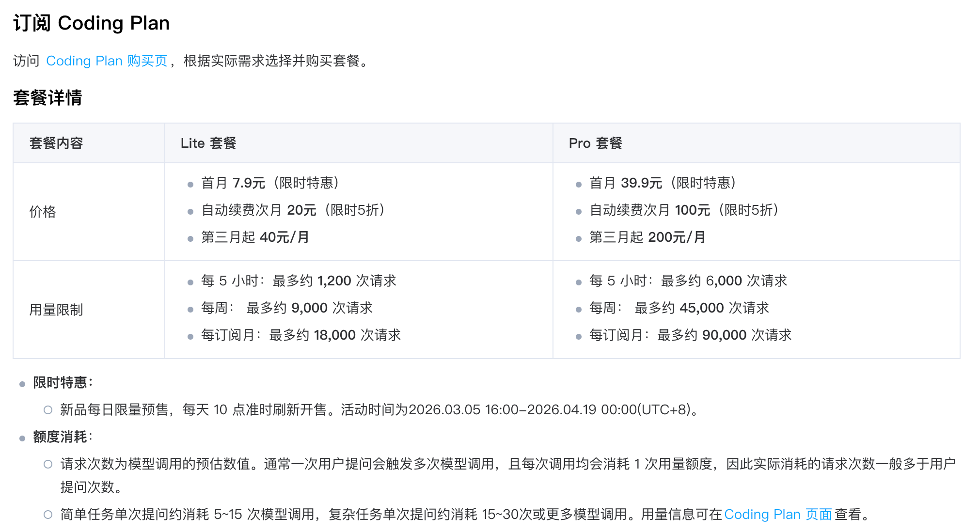
Task: Click the 额度消耗 bullet heading
Action: point(63,437)
